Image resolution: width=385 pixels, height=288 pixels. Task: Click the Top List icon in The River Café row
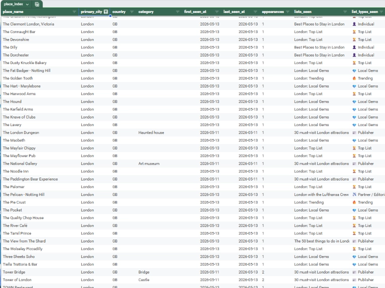[354, 225]
